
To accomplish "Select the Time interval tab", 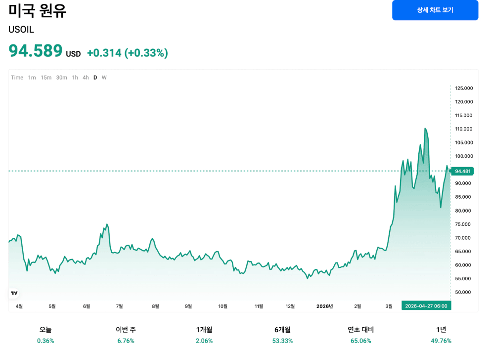I will tap(17, 78).
